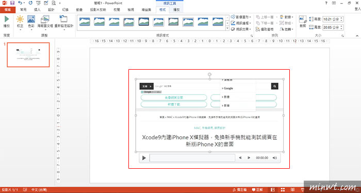The height and width of the screenshot is (193, 361).
Task: Click Reset Design (重新設定設計) icon
Action: (x=64, y=22)
